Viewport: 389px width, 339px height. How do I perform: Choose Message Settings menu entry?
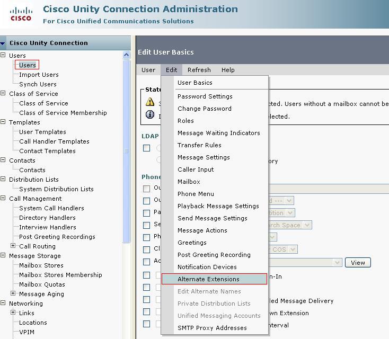coord(204,157)
